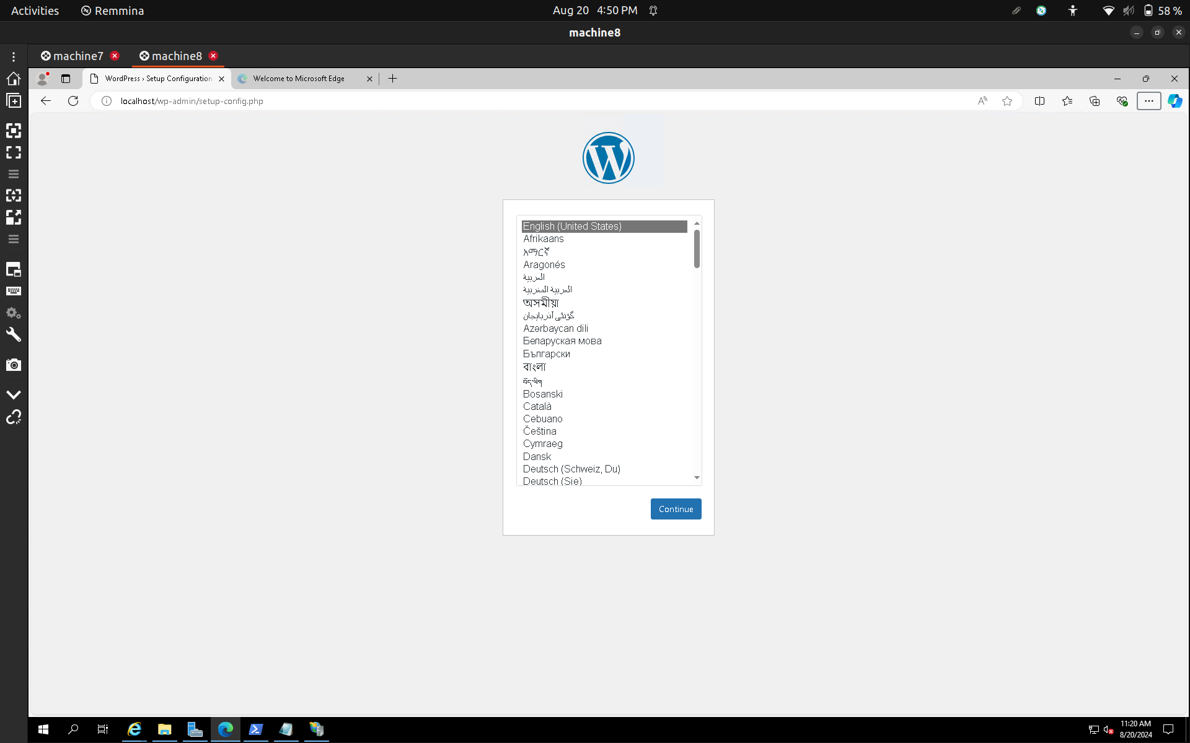The width and height of the screenshot is (1190, 743).
Task: Click the language list scrollbar thumb
Action: [697, 249]
